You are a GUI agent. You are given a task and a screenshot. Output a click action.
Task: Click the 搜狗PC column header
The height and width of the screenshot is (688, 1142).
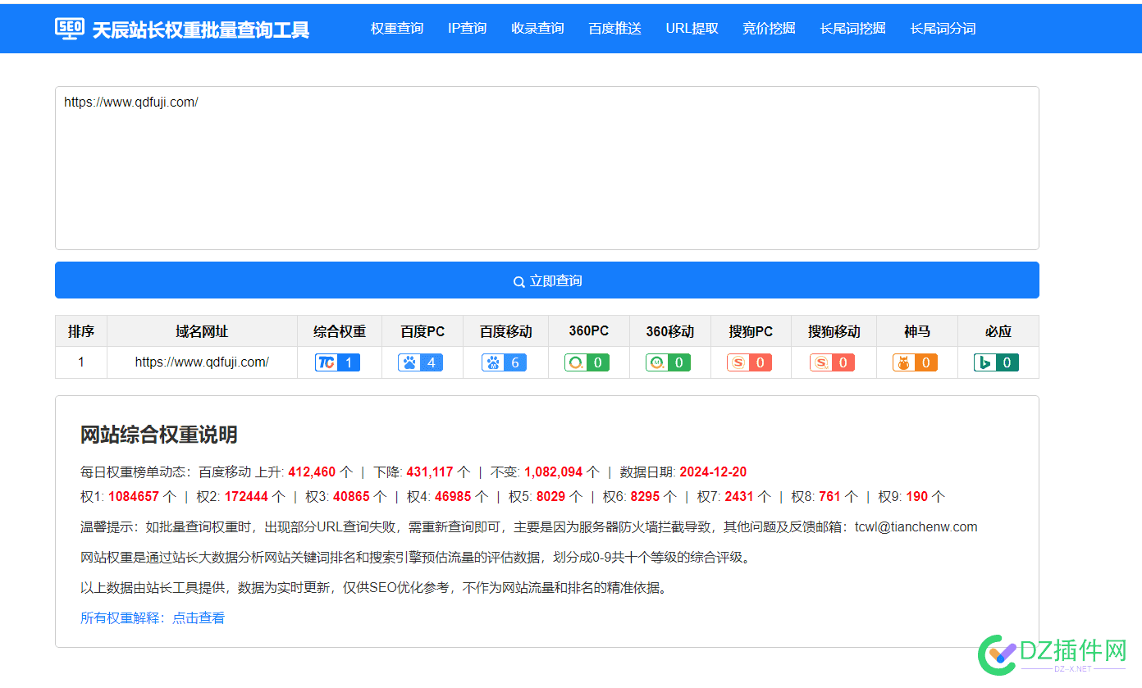point(751,331)
